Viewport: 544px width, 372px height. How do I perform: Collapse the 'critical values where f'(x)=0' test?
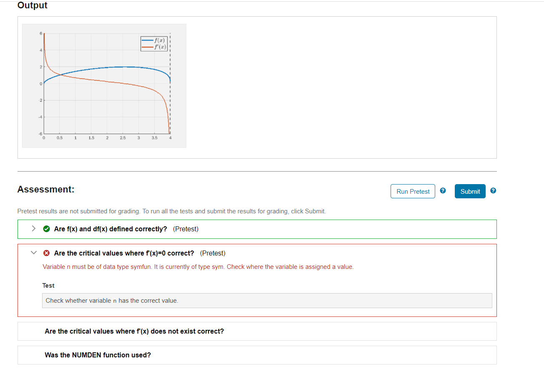point(34,253)
